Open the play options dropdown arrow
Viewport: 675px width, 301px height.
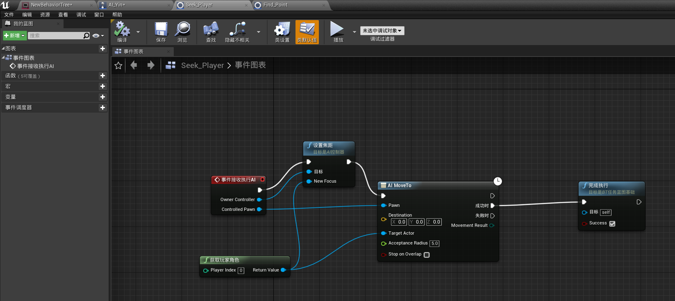(355, 32)
